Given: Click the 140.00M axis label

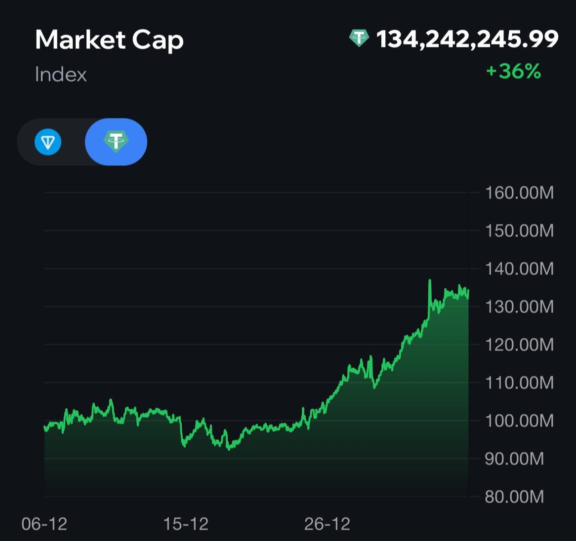Looking at the screenshot, I should 519,269.
